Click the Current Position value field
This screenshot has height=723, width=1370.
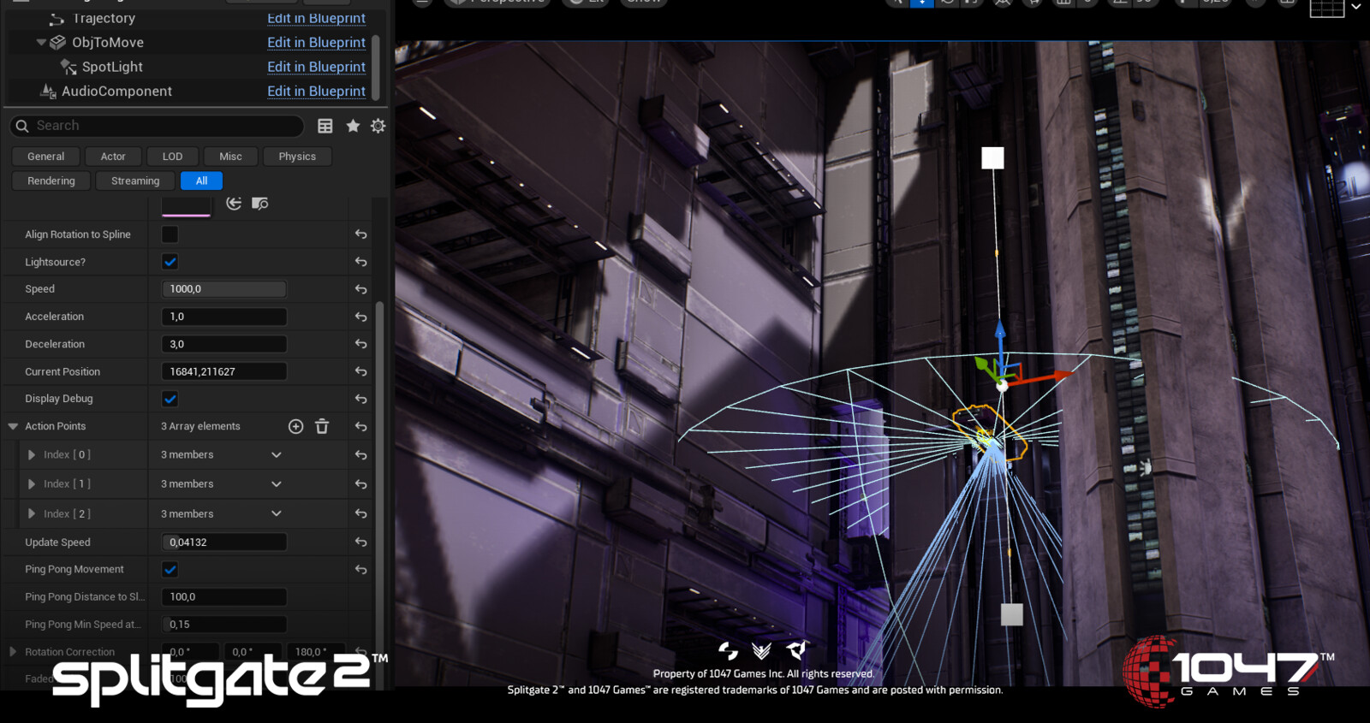[224, 371]
